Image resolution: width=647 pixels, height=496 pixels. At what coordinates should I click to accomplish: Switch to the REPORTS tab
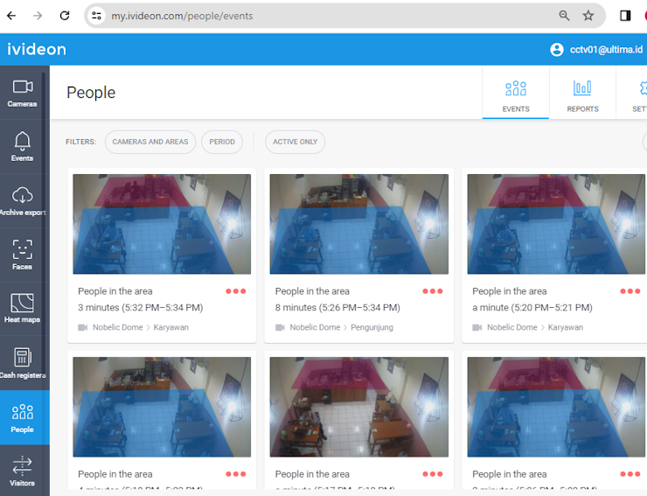[x=582, y=94]
